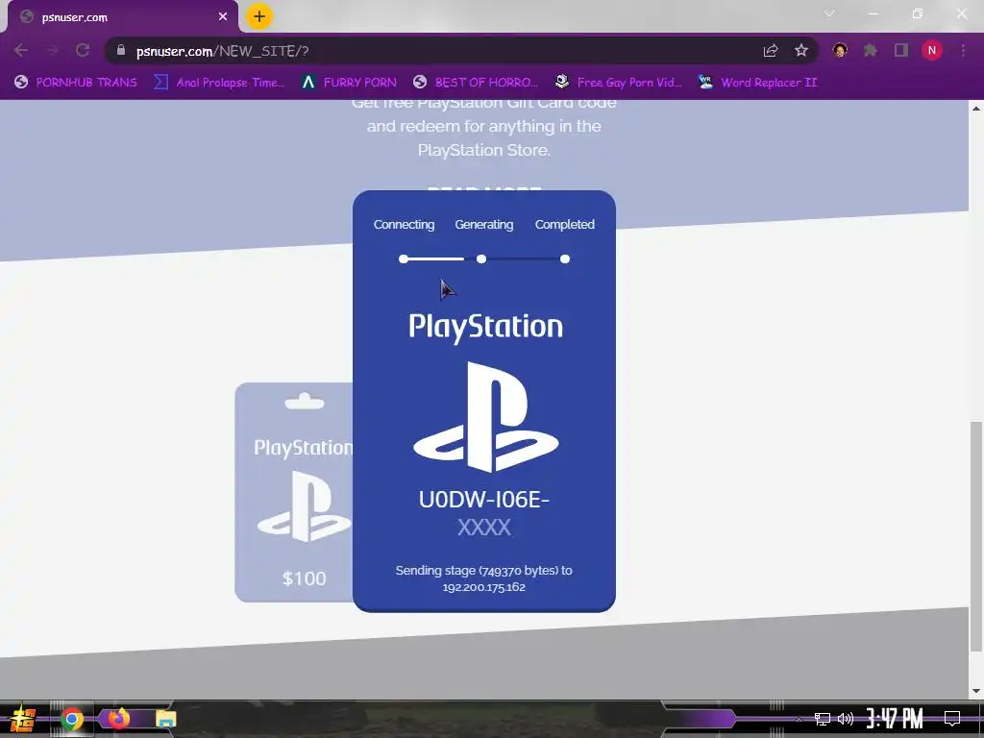This screenshot has width=984, height=738.
Task: Click the browser forward arrow
Action: pyautogui.click(x=52, y=50)
